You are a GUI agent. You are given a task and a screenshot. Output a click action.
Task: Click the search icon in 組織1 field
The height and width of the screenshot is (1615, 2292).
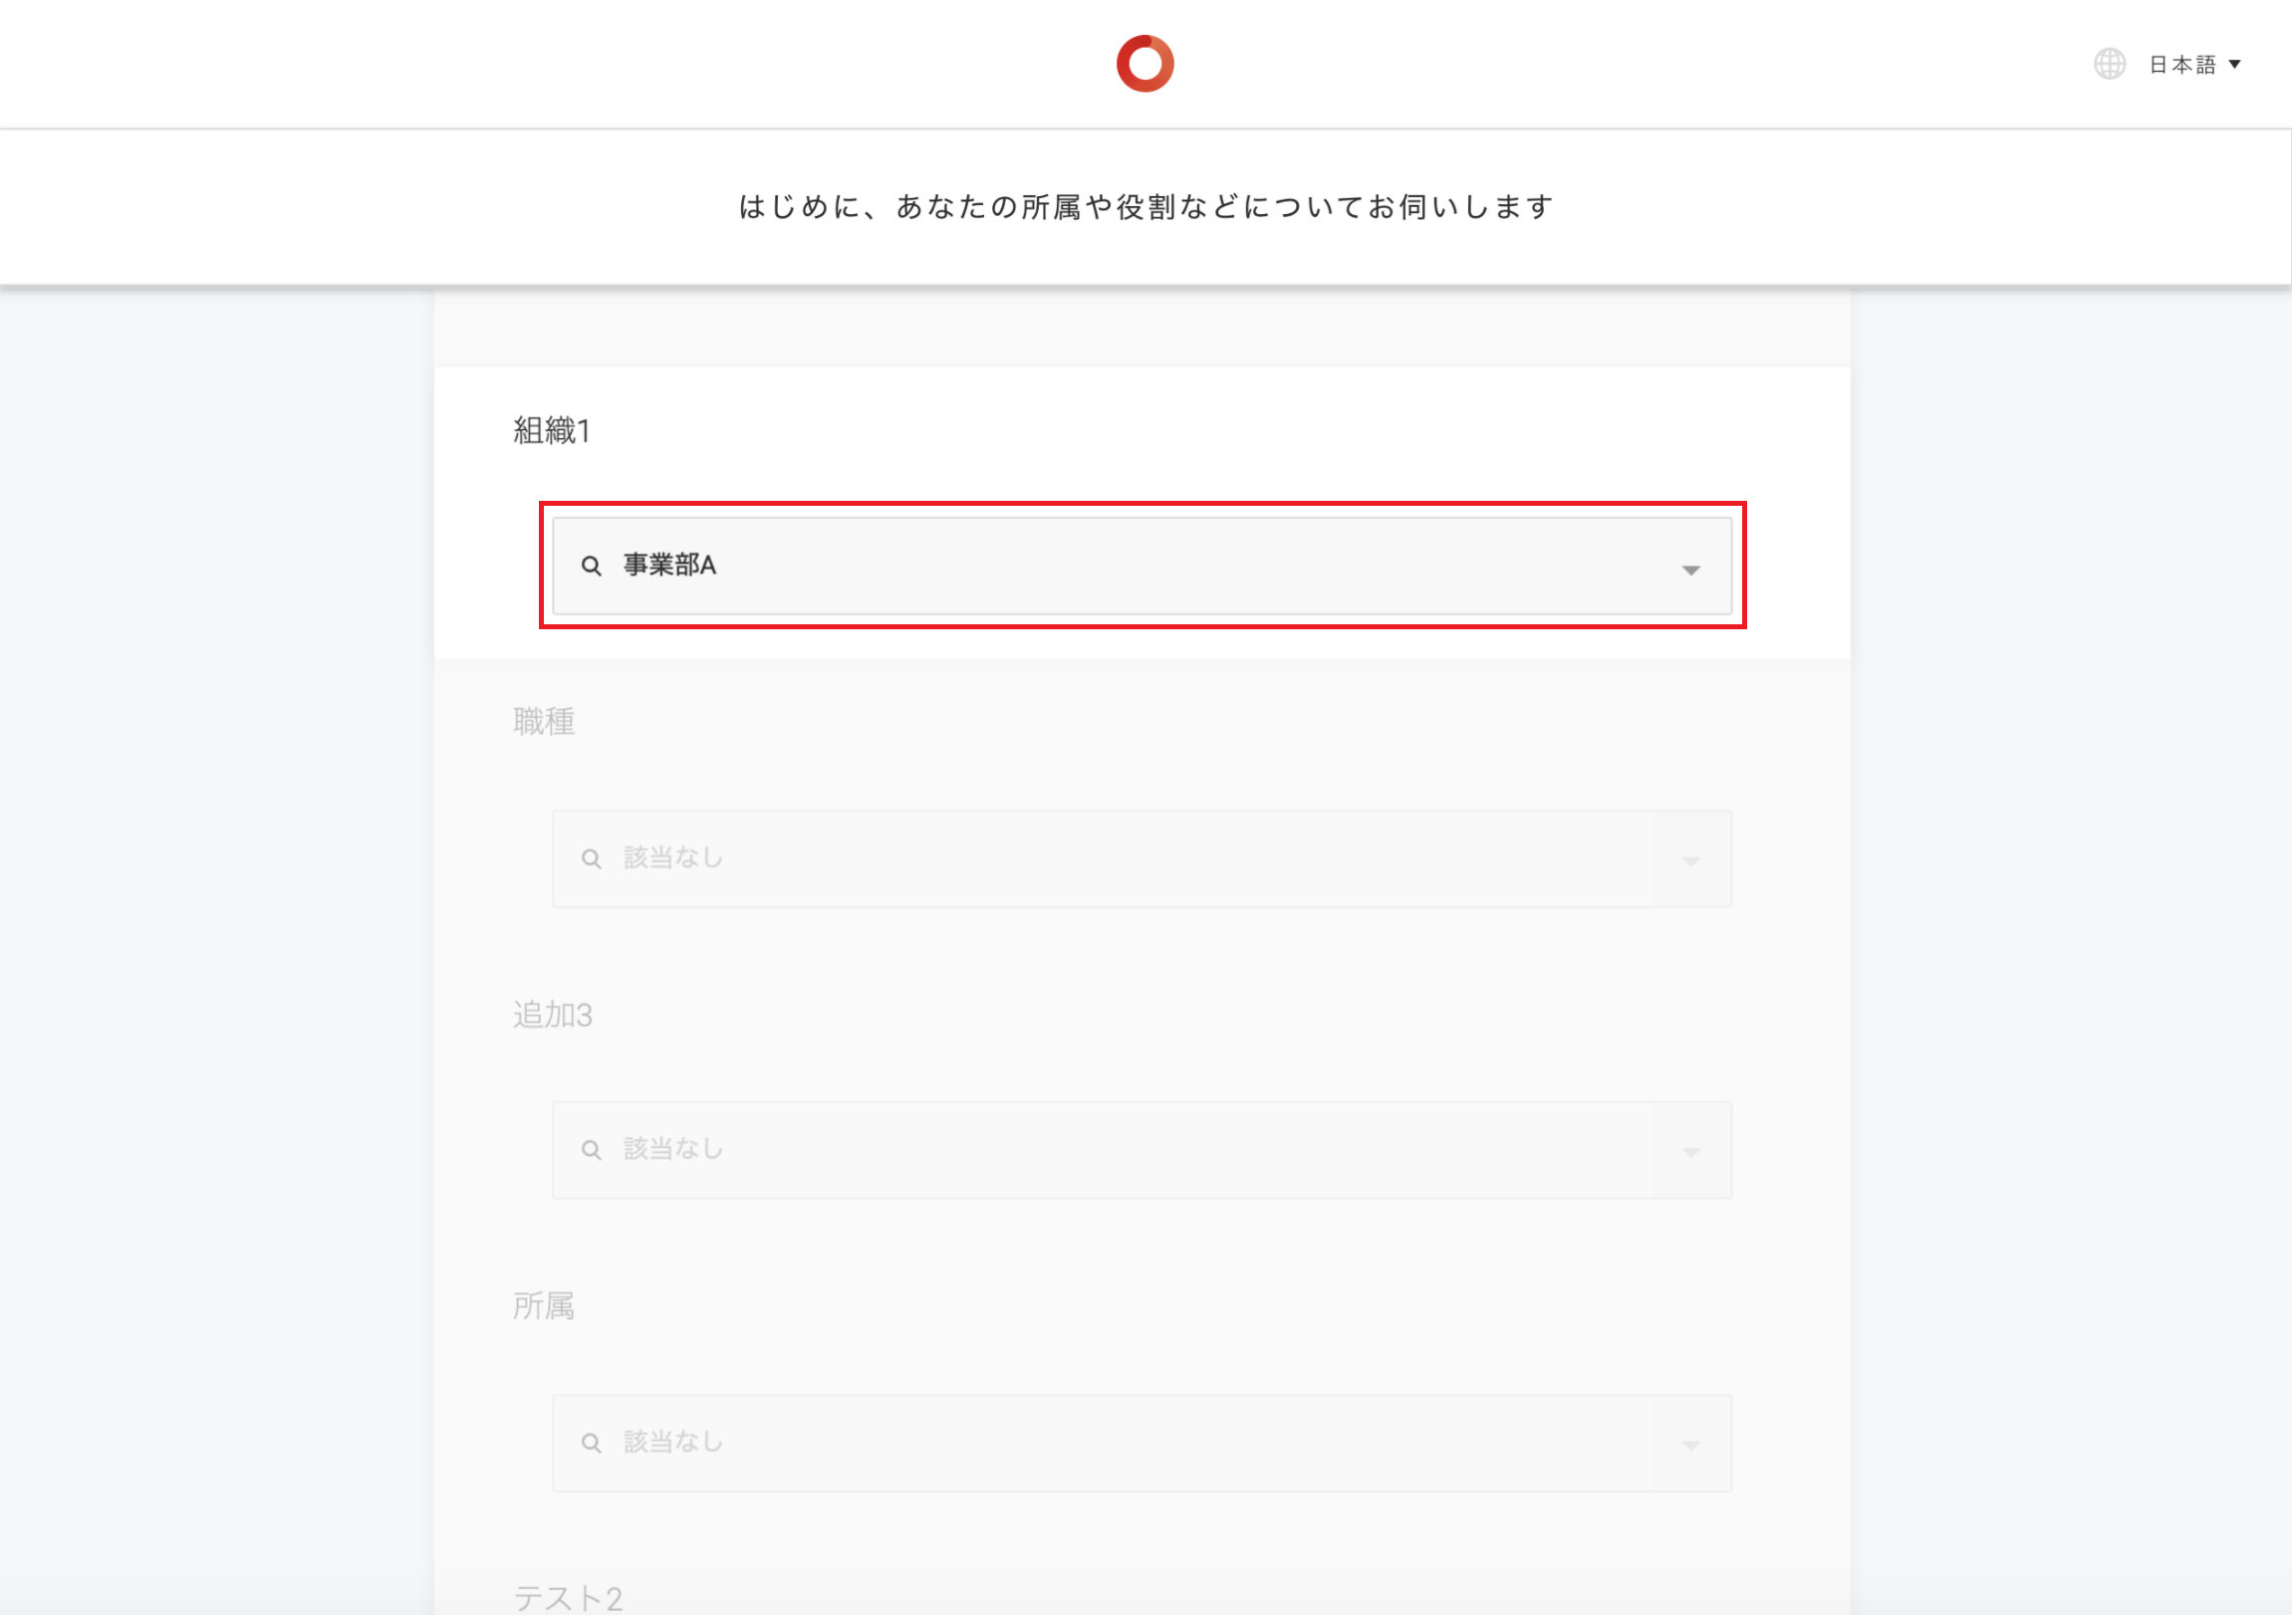(591, 566)
